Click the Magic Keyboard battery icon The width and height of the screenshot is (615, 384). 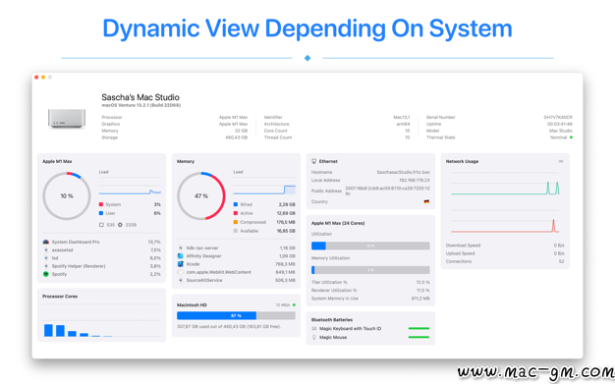(313, 329)
